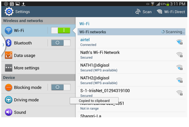Open More settings three-dots icon

(8, 68)
